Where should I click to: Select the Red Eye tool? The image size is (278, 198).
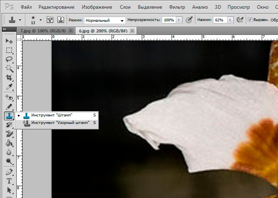pyautogui.click(x=9, y=97)
